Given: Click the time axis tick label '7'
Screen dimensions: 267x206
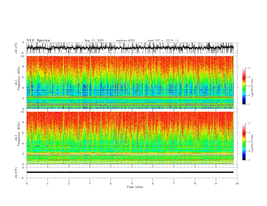Looking at the screenshot, I should click(174, 183).
